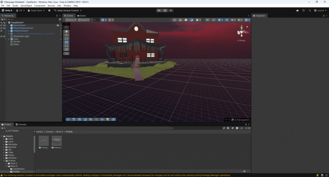
Task: Open the Layout dropdown
Action: [320, 10]
